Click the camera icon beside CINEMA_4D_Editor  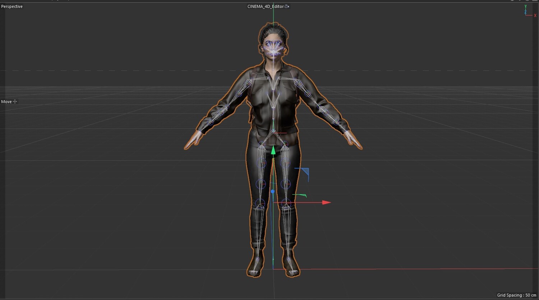(287, 6)
